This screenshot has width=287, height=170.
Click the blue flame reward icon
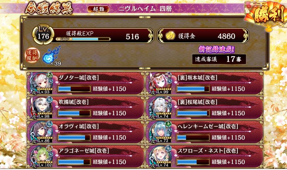coord(51,55)
